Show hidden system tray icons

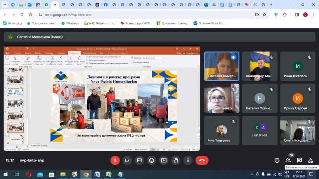tap(252, 174)
